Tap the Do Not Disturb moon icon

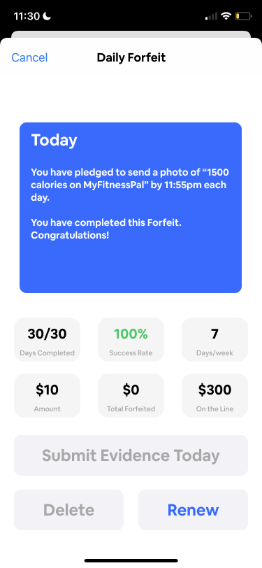(47, 16)
